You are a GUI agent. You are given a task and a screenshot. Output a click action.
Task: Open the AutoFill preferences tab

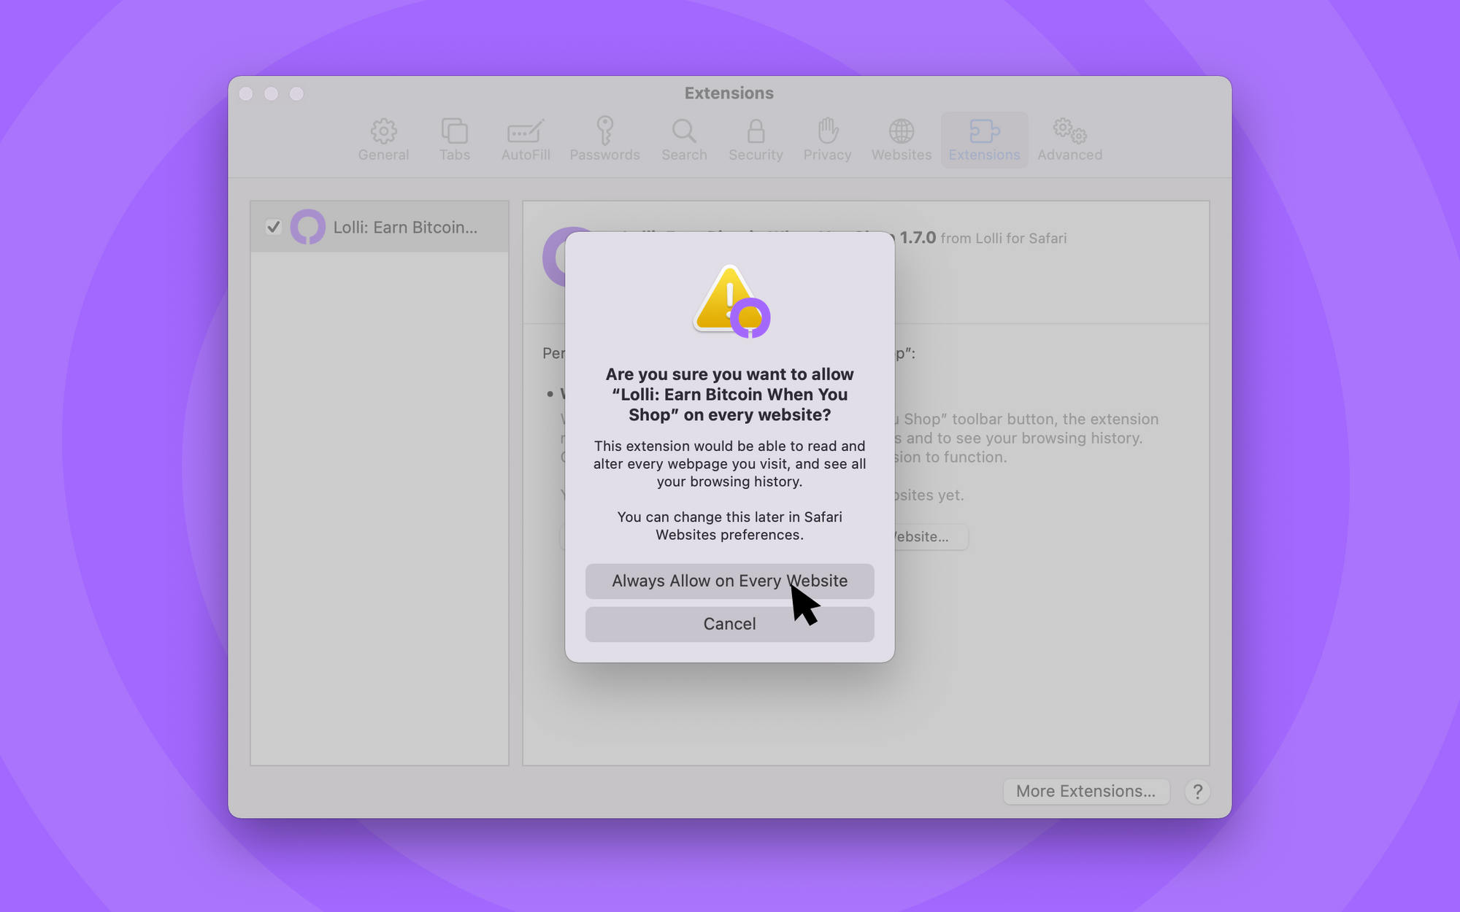(526, 139)
